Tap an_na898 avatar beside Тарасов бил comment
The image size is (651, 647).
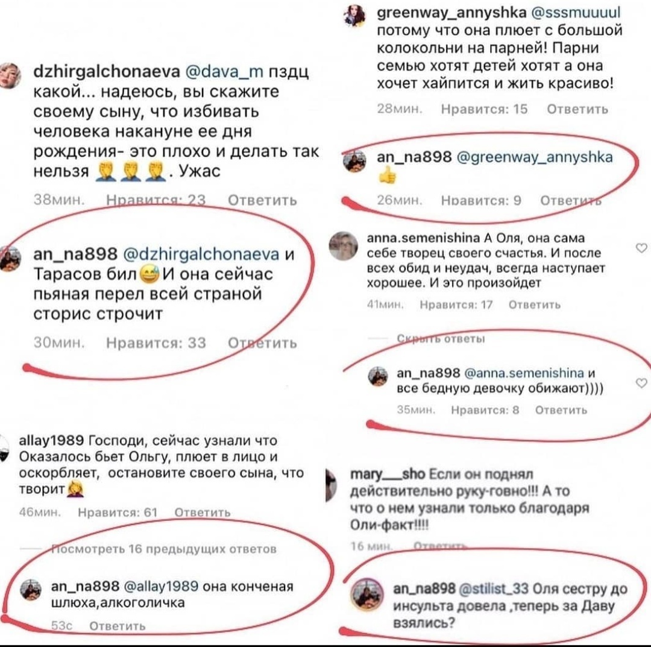tap(10, 259)
